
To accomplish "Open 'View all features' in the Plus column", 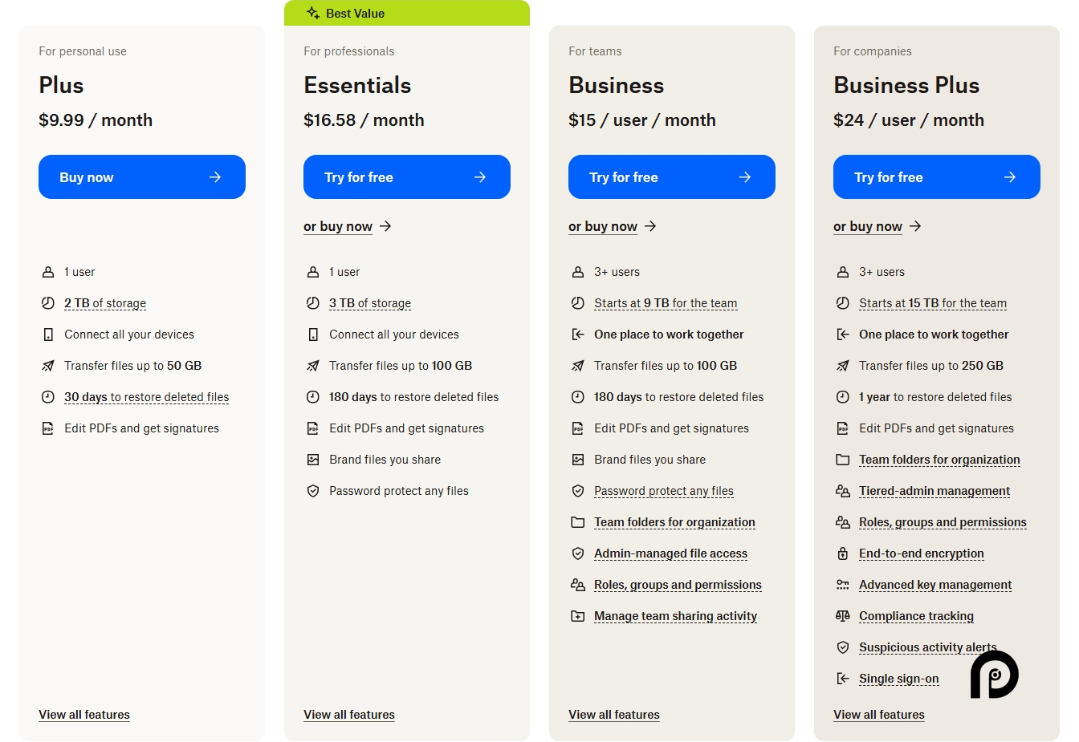I will [x=84, y=715].
